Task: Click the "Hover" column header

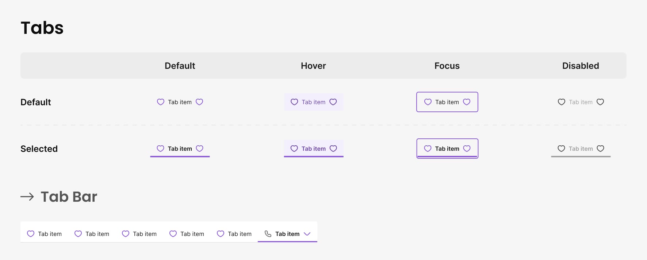Action: (313, 66)
